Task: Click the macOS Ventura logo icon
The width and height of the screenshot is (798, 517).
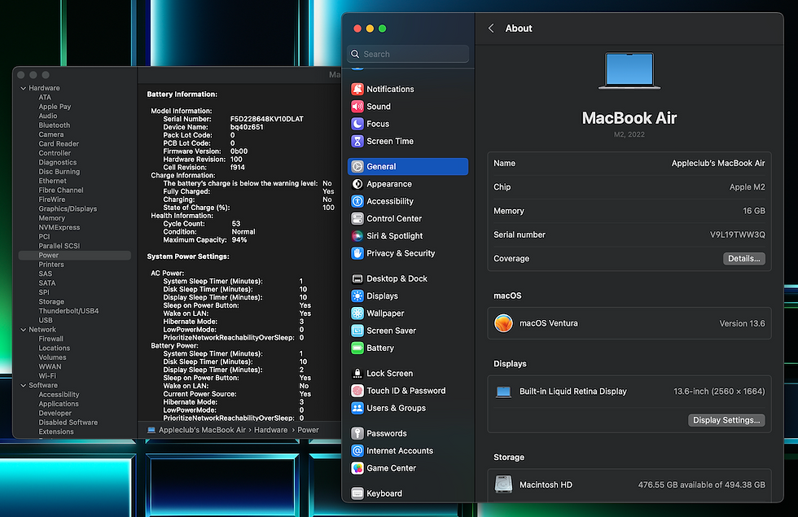Action: click(x=503, y=323)
